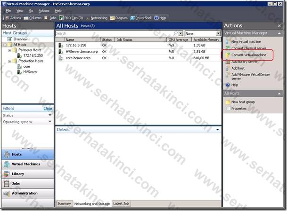This screenshot has height=211, width=287.
Task: Sort by the Name column header
Action: [82, 39]
